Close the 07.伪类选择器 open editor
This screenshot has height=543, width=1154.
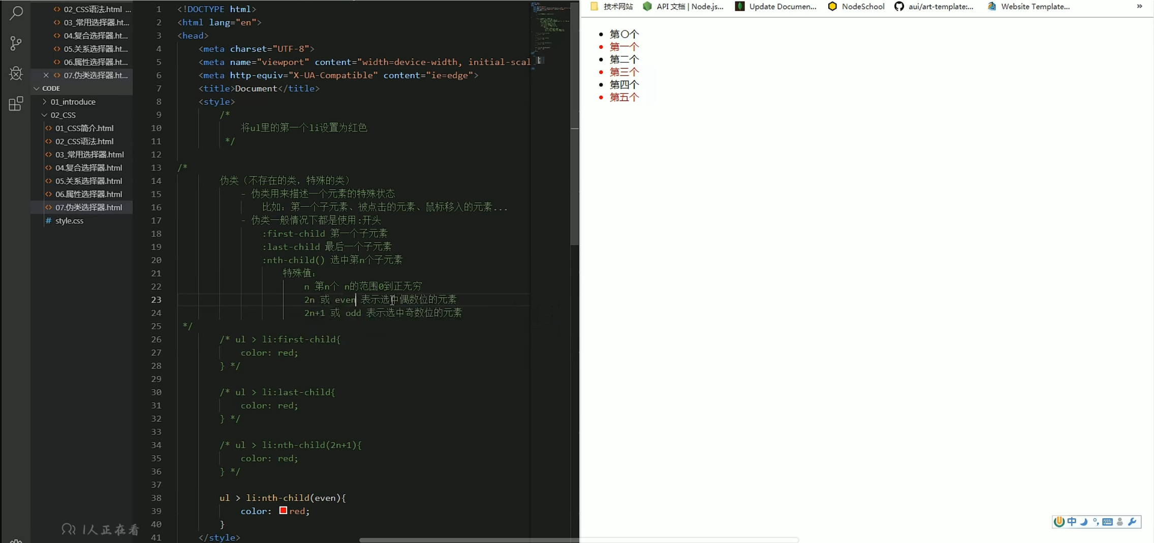click(x=46, y=75)
